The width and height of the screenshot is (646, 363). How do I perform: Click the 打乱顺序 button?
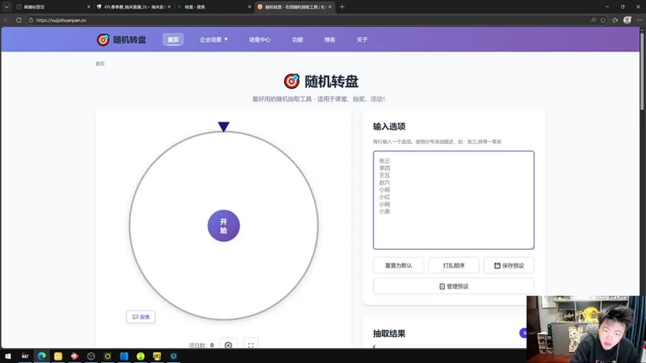click(454, 266)
